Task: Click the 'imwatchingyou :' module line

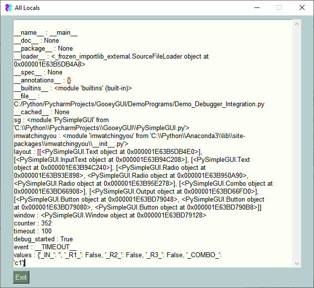Action: 129,136
